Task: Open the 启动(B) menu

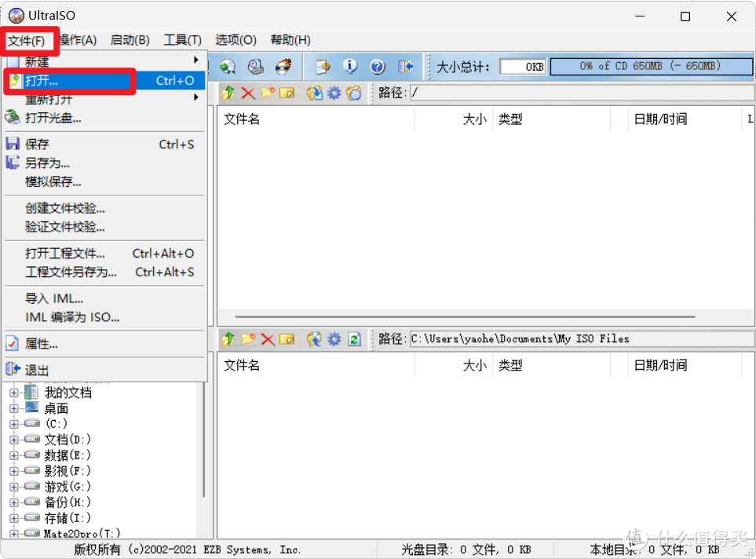Action: tap(130, 40)
